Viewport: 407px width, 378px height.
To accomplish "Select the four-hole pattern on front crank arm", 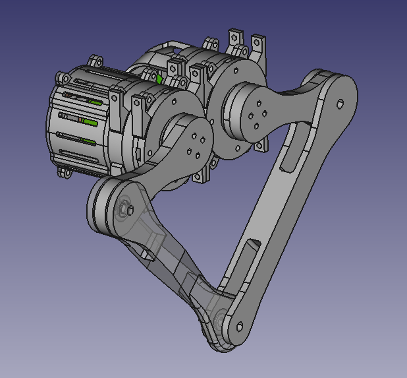I will 192,146.
